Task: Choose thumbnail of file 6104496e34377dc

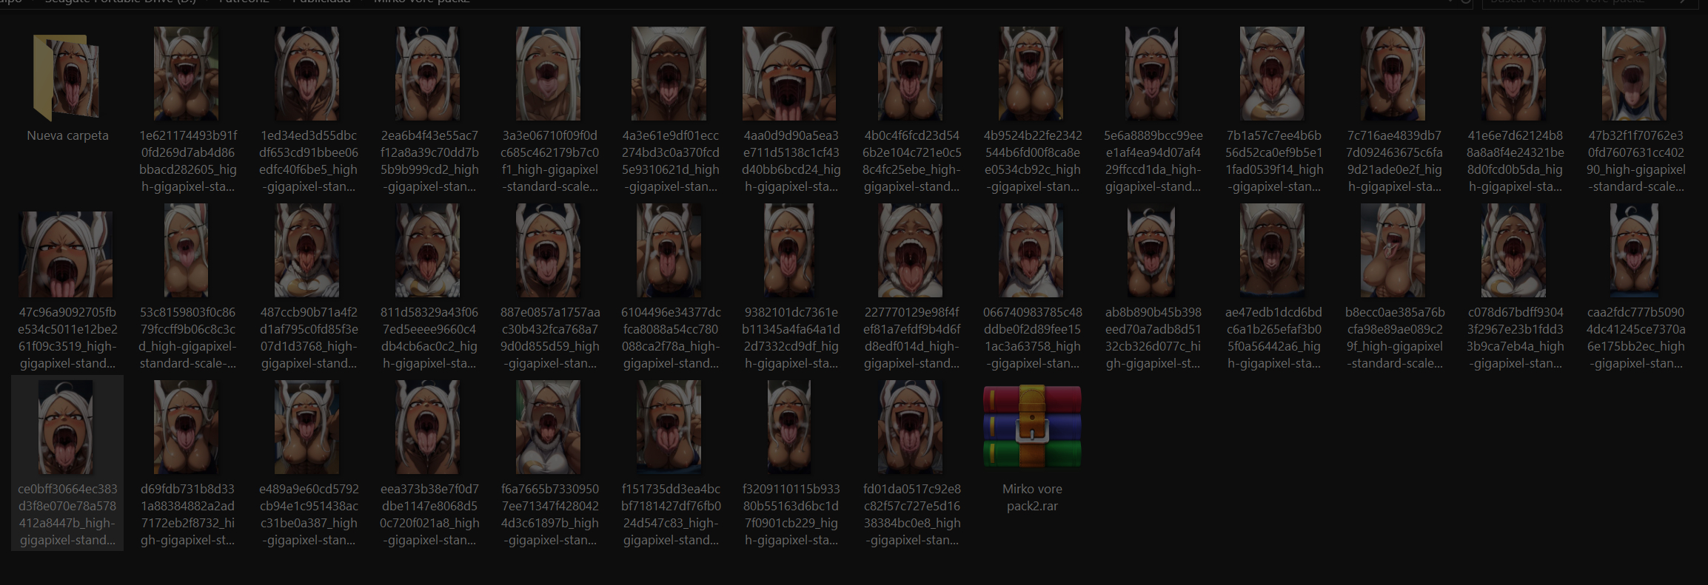Action: [x=669, y=250]
